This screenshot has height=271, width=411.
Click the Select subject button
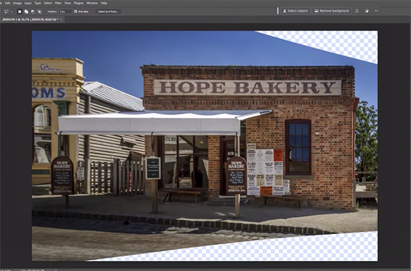(x=295, y=11)
